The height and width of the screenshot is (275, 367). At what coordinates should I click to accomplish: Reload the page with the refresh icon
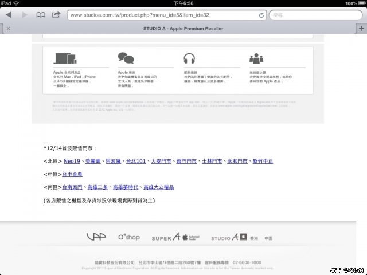click(261, 15)
